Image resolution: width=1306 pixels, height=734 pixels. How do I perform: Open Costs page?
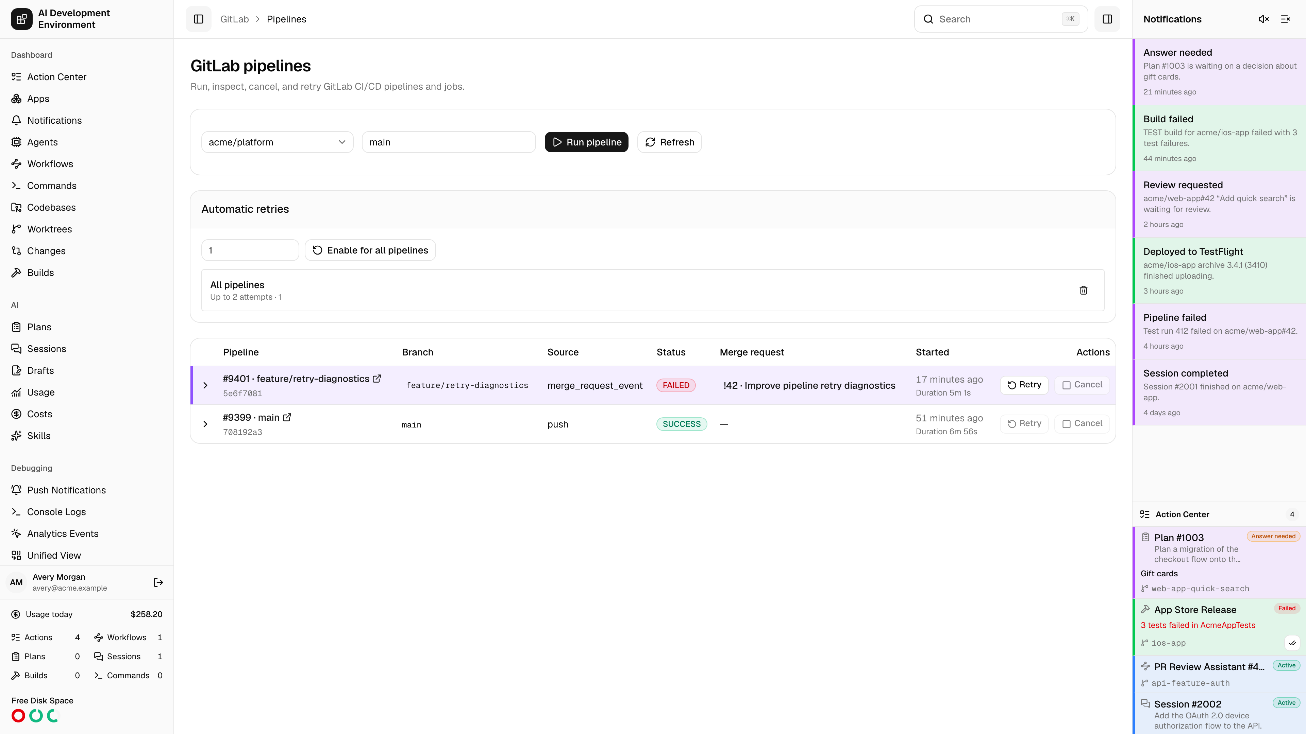(87, 414)
